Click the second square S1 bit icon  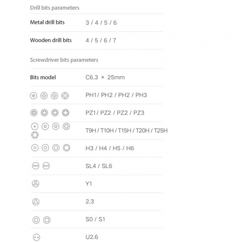pos(47,220)
